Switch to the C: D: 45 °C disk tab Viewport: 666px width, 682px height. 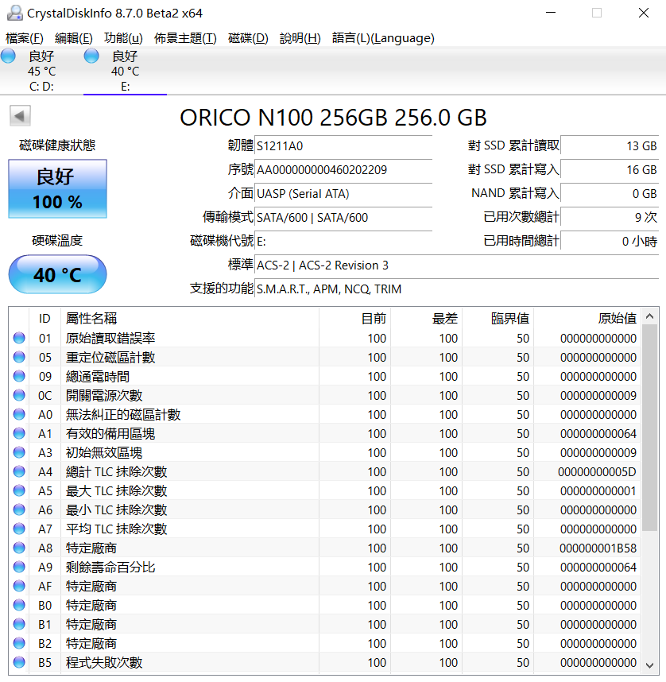pos(42,71)
